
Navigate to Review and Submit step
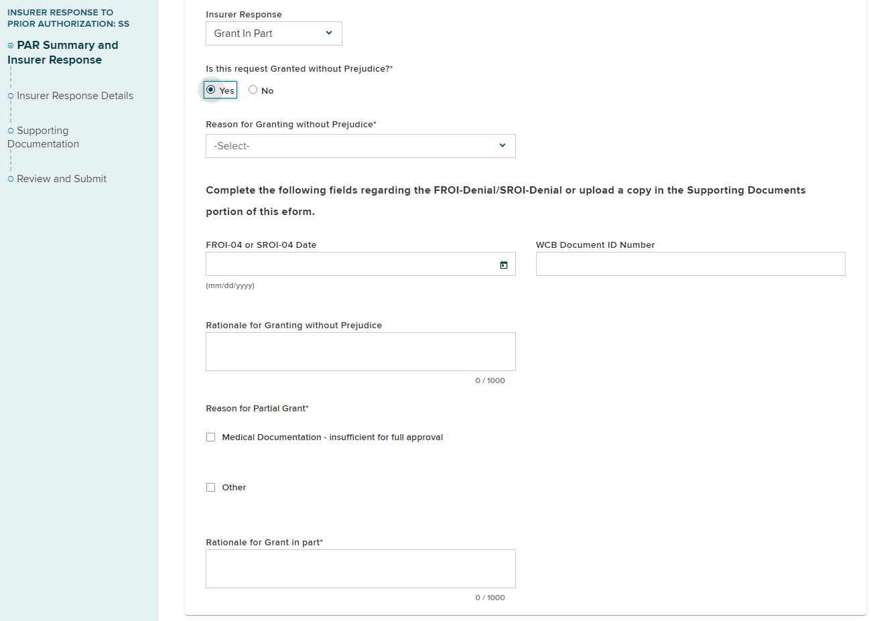pyautogui.click(x=62, y=179)
